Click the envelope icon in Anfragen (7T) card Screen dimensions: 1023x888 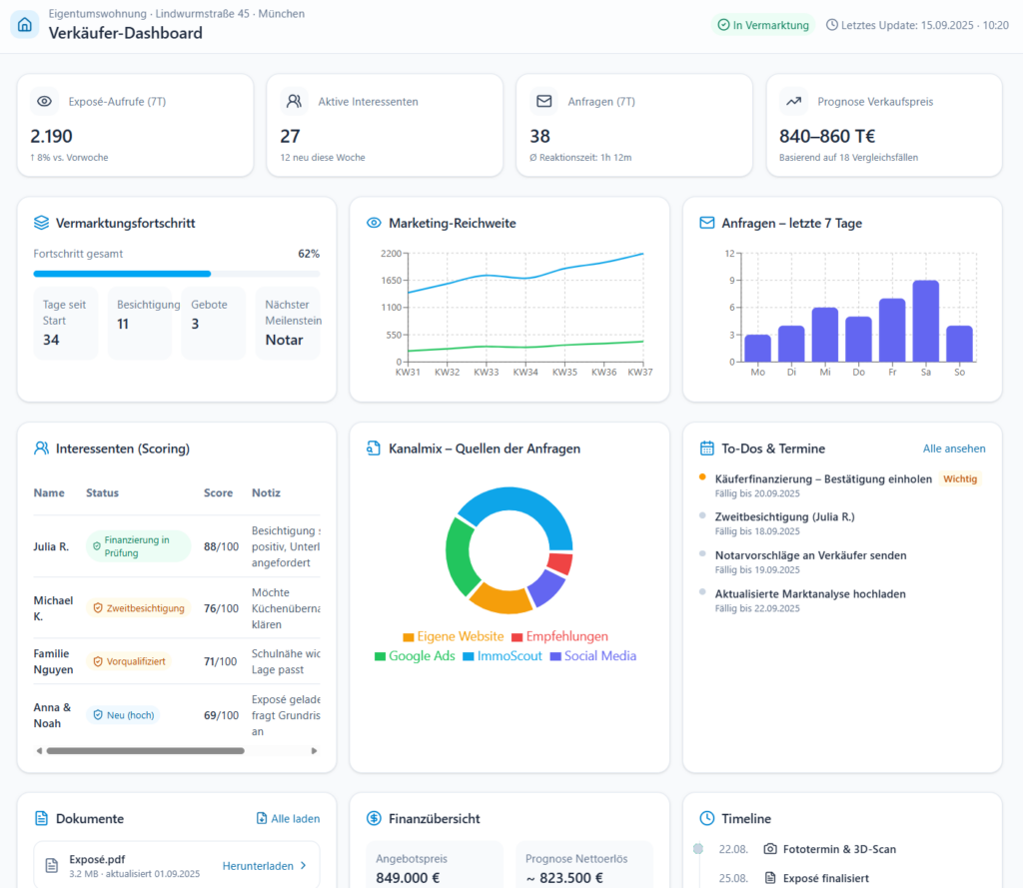[544, 101]
